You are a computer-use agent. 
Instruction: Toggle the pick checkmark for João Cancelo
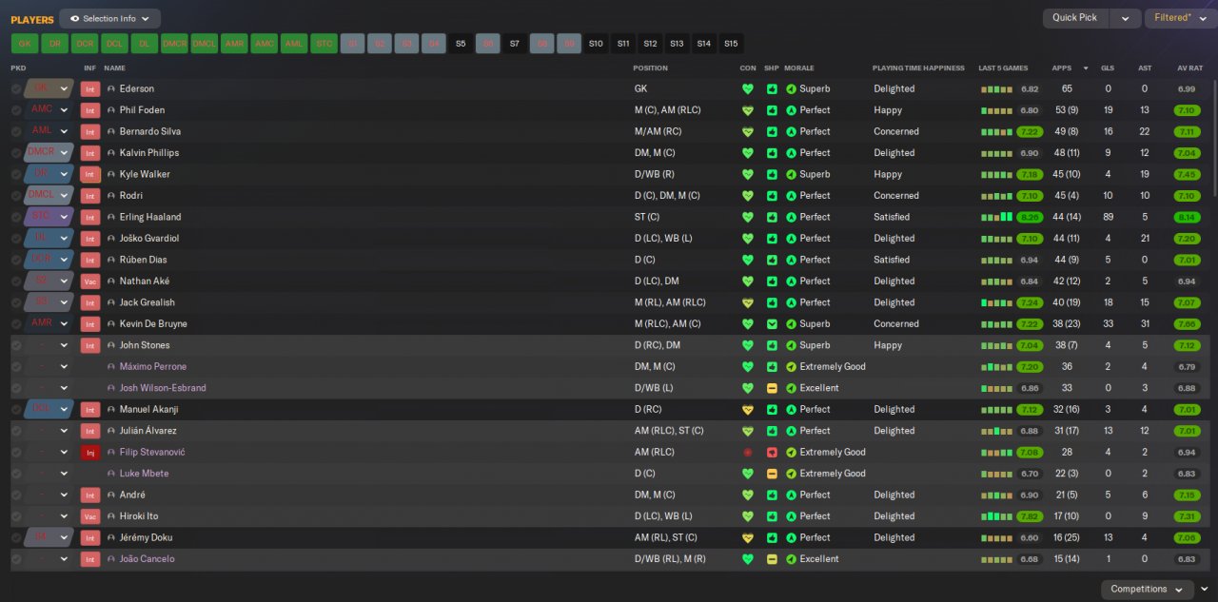click(x=16, y=559)
